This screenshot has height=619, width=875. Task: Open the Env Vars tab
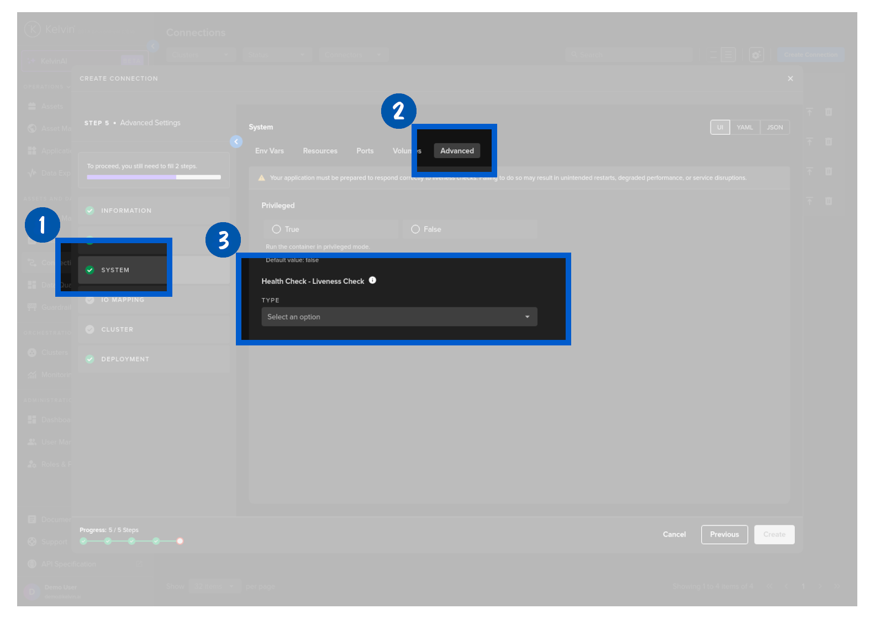(270, 151)
